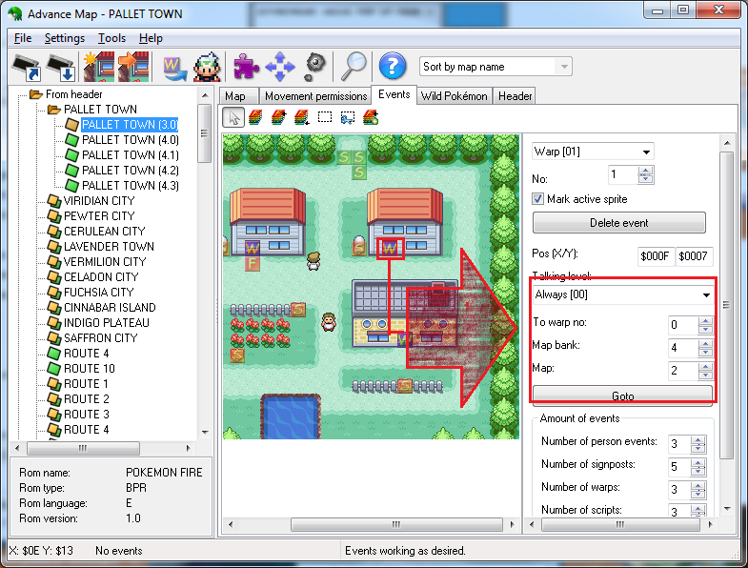Click the purple puzzle piece icon
This screenshot has width=748, height=568.
[246, 67]
